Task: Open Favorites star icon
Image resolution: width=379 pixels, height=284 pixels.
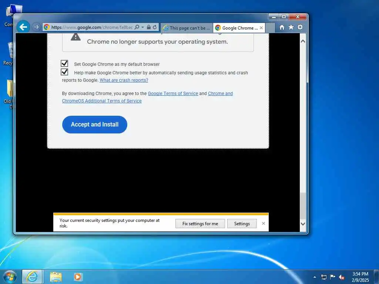Action: pos(291,27)
